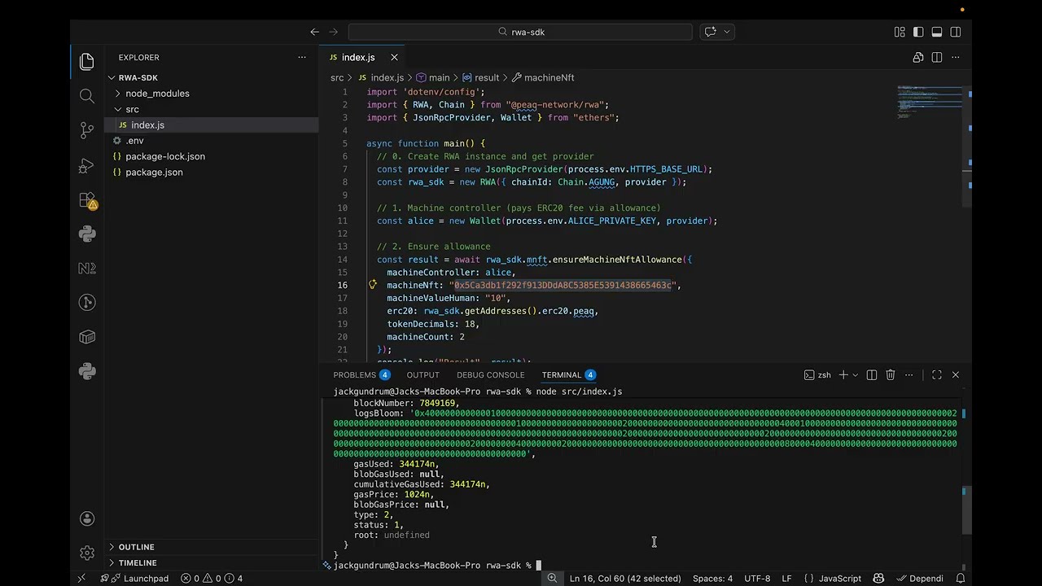Open Customize Layout icon in title bar
The image size is (1042, 586).
tap(900, 32)
